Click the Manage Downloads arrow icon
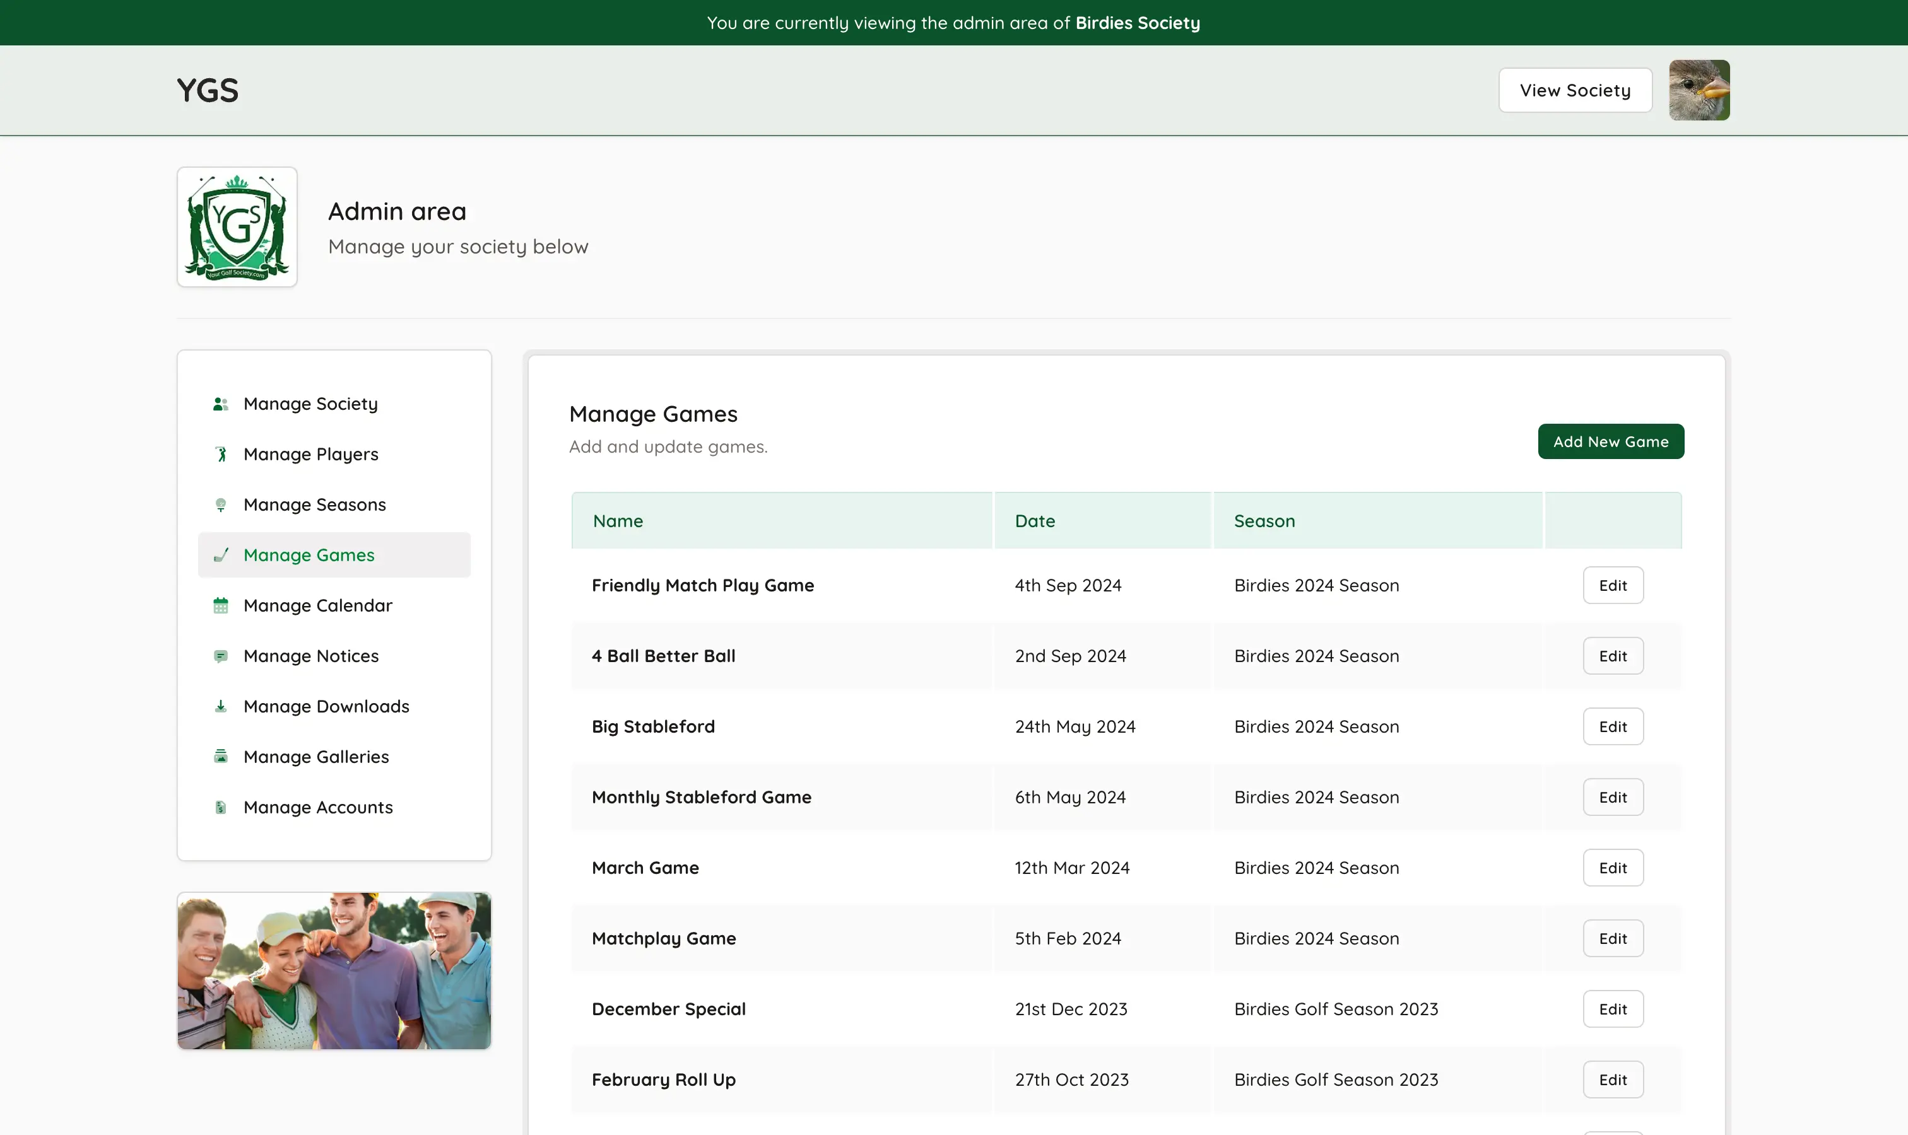Viewport: 1908px width, 1135px height. tap(220, 706)
